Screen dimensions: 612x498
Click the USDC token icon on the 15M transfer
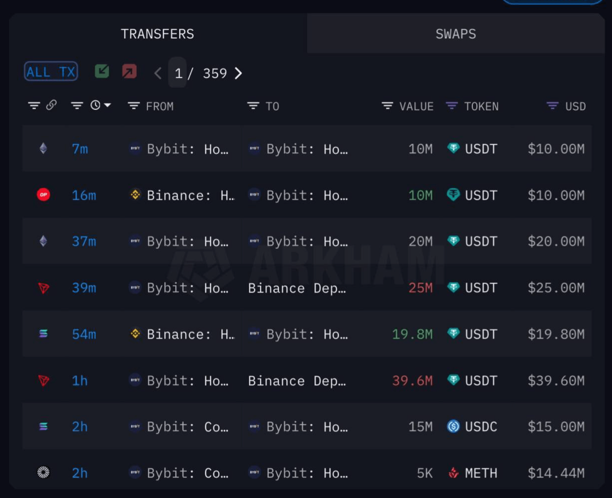pos(454,427)
